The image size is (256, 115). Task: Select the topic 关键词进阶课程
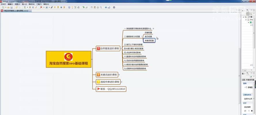click(x=107, y=74)
